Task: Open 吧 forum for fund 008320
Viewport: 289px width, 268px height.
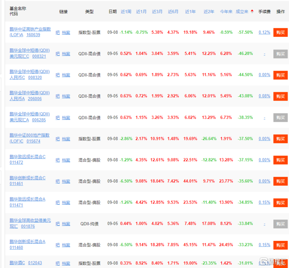Action: point(58,75)
